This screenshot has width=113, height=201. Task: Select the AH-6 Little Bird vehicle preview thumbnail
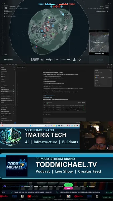coord(99,42)
